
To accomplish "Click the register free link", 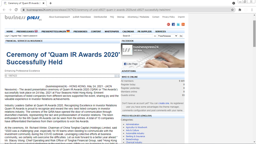I will (16, 36).
